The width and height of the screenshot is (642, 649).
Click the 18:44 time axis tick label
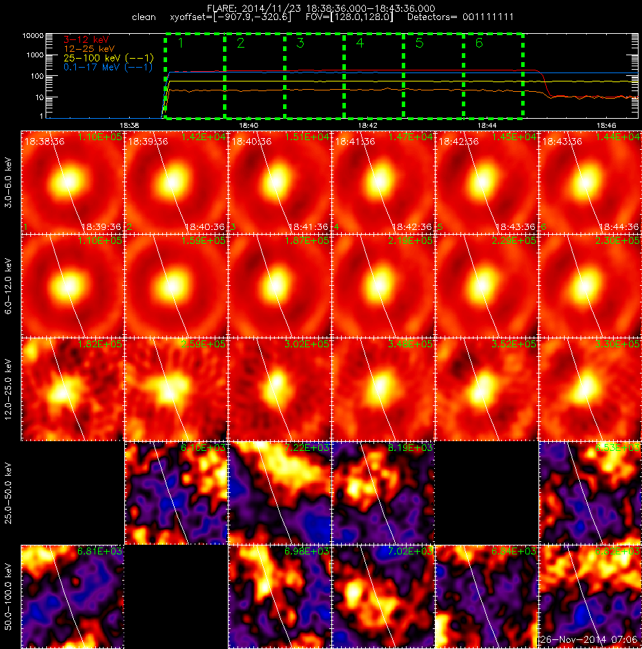(487, 125)
